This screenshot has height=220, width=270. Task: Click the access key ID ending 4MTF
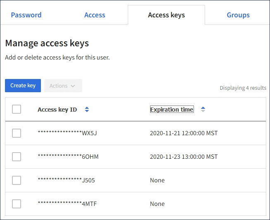coord(68,204)
